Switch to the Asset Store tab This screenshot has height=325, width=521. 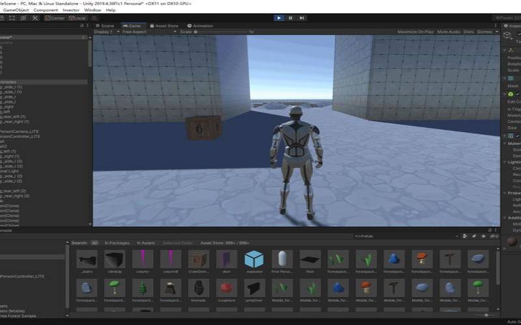pos(164,25)
